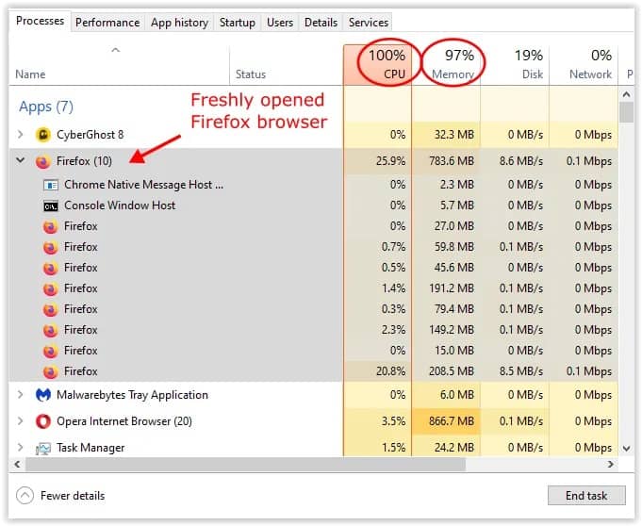
Task: Expand the CyberGhost 8 process group
Action: pos(20,134)
